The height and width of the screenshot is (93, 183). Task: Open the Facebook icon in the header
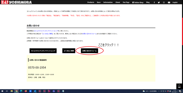point(154,3)
